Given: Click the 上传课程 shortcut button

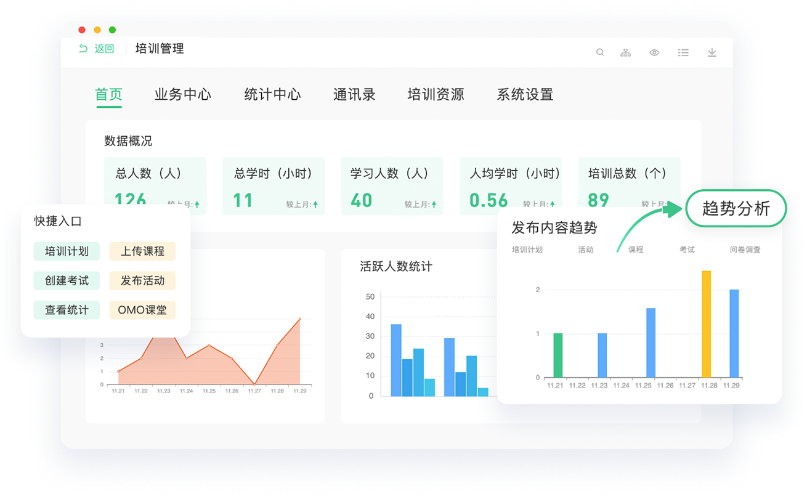Looking at the screenshot, I should pyautogui.click(x=142, y=251).
